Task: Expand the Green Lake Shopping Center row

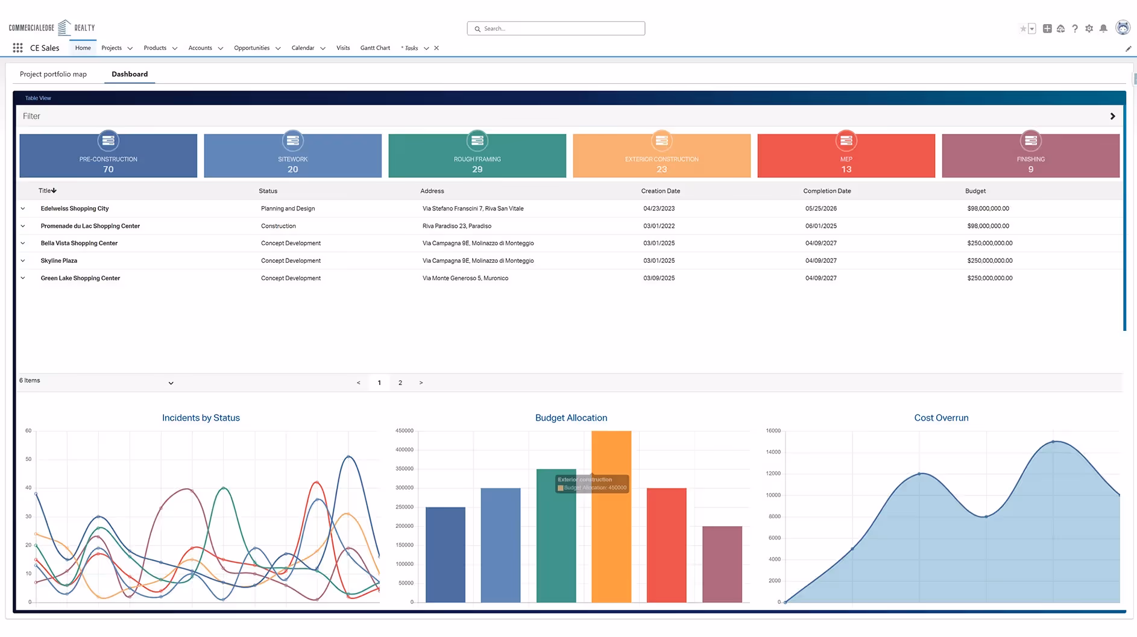Action: coord(23,278)
